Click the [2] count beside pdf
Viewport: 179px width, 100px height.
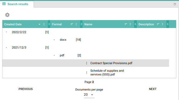click(x=79, y=56)
